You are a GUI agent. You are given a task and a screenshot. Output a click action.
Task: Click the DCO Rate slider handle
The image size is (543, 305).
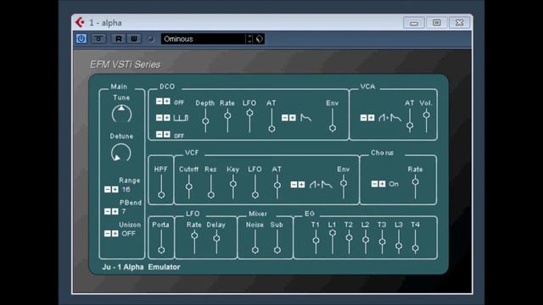pos(227,115)
